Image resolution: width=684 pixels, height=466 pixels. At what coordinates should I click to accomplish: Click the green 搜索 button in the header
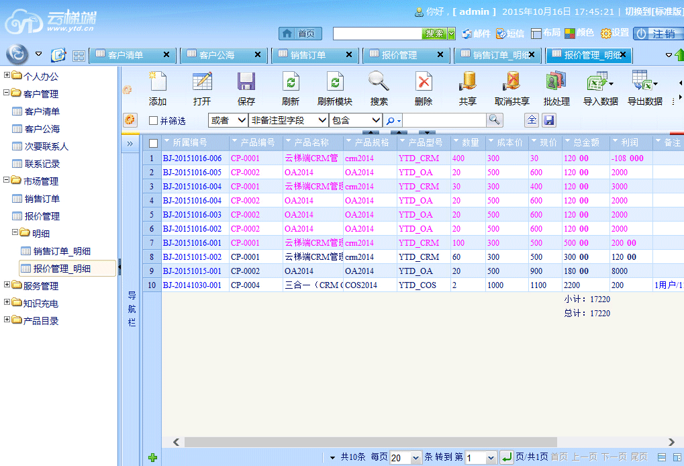pyautogui.click(x=434, y=34)
